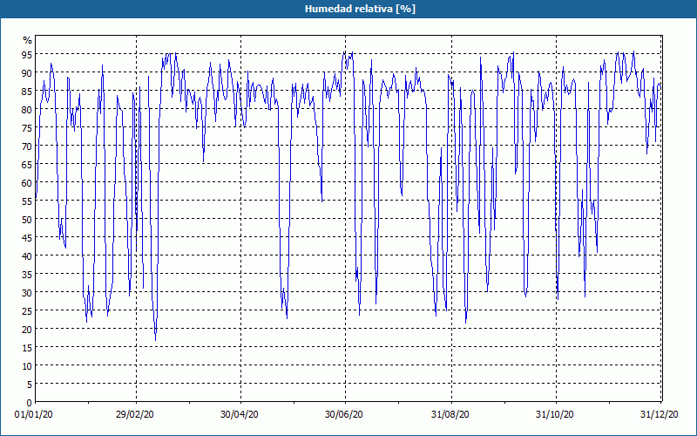Click the 45 tick label

27,238
